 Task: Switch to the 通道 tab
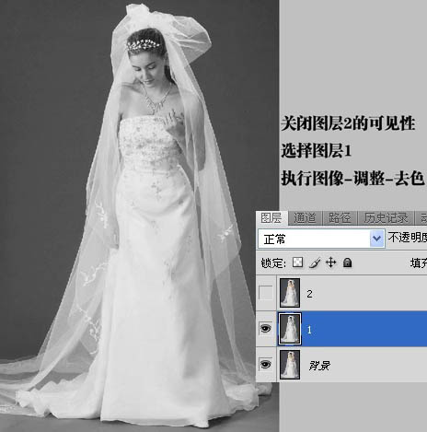[305, 218]
